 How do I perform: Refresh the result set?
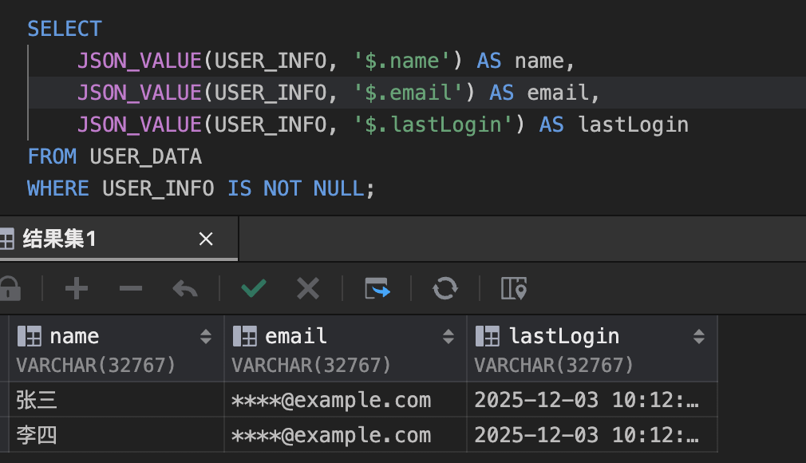[444, 288]
